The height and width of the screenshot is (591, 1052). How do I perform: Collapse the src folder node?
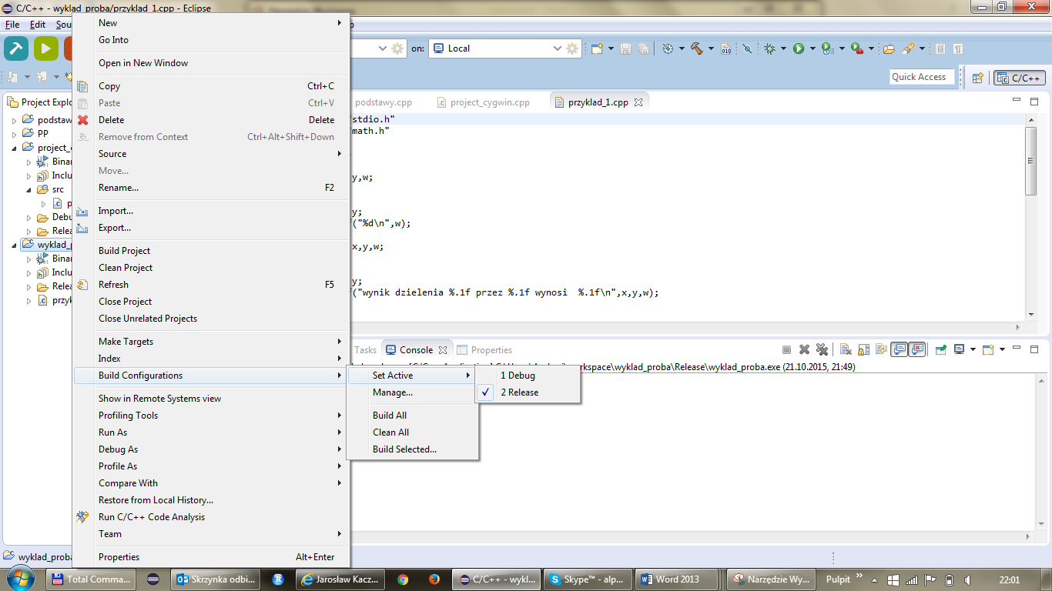click(x=29, y=189)
